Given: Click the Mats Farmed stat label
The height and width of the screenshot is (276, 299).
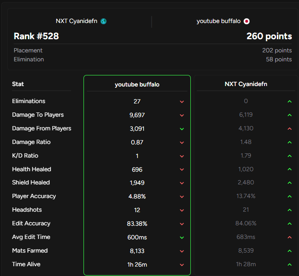Looking at the screenshot, I should coord(30,250).
